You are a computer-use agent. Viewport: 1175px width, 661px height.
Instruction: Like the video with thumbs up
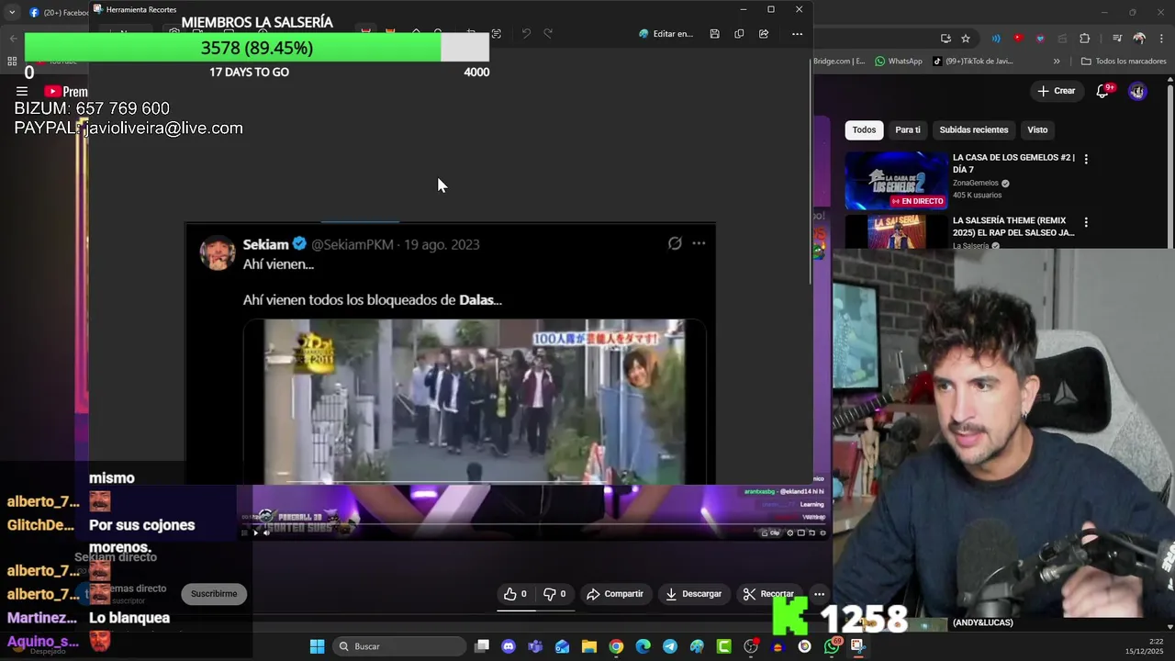coord(515,594)
